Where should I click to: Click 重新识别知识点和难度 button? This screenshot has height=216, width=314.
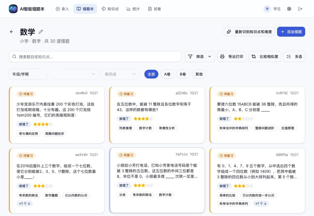[x=249, y=32]
